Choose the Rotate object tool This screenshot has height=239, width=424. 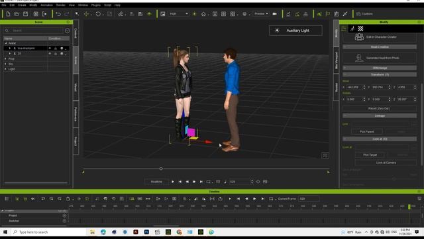[98, 14]
